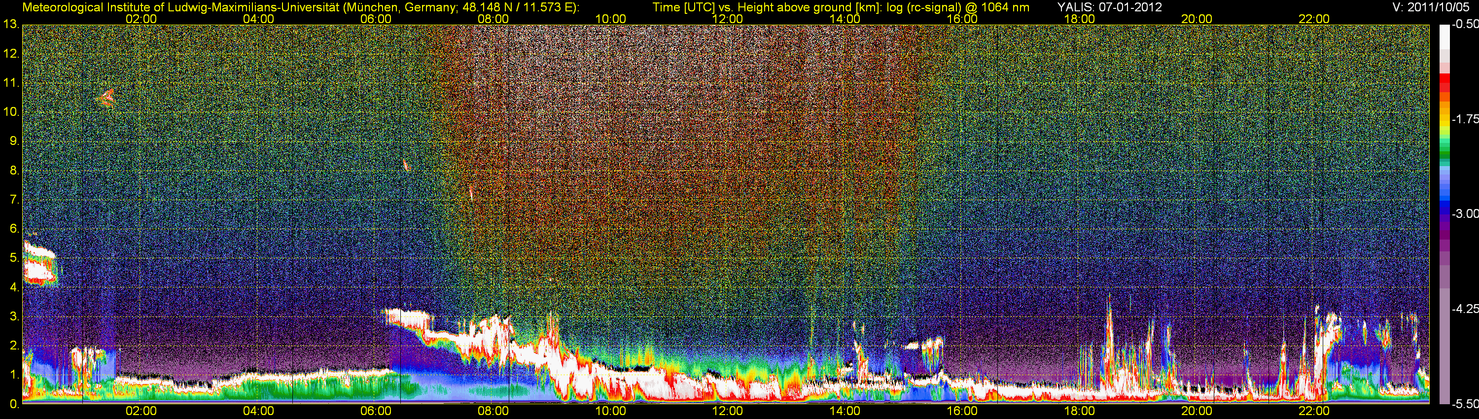Click the bottom axis time label "10:00"
Viewport: 1479px width, 419px height.
610,411
